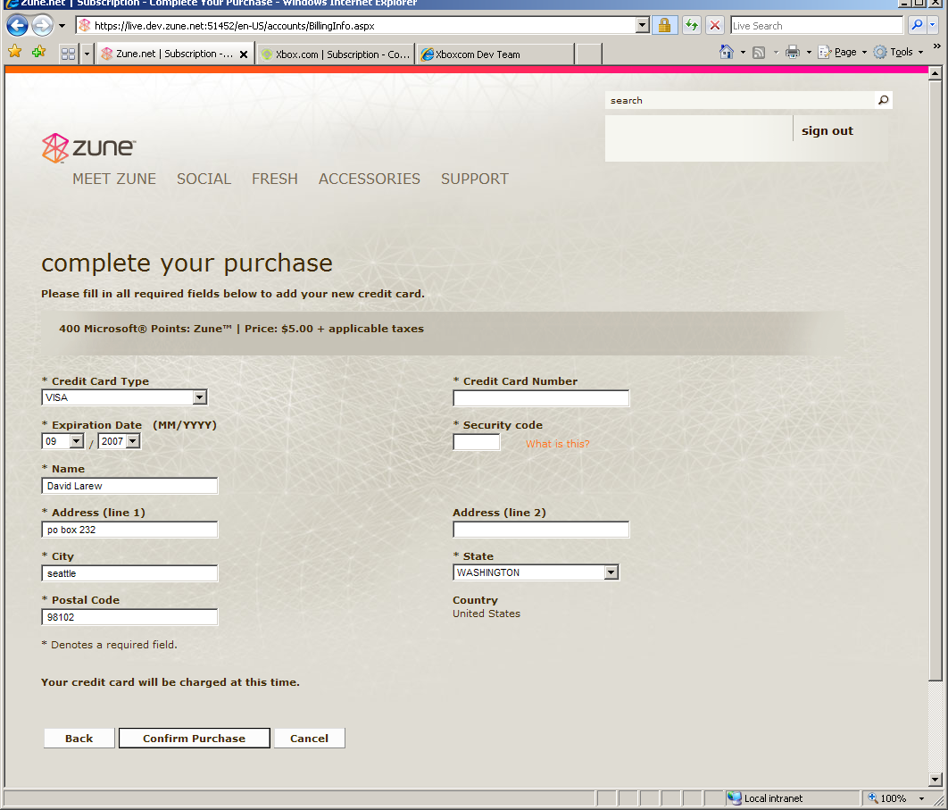Open the SOCIAL navigation item
The image size is (948, 810).
click(204, 180)
